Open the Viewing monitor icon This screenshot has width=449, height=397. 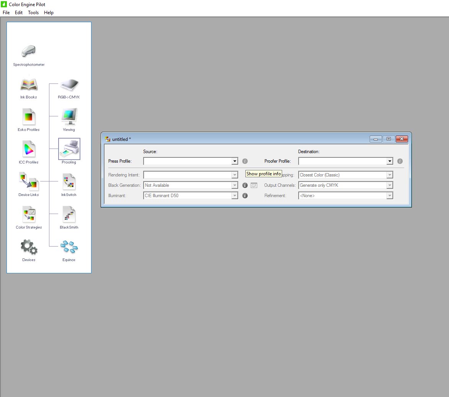[x=69, y=117]
